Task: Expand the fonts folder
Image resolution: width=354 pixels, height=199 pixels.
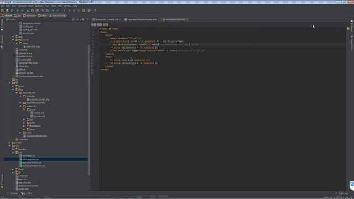Action: (x=13, y=169)
